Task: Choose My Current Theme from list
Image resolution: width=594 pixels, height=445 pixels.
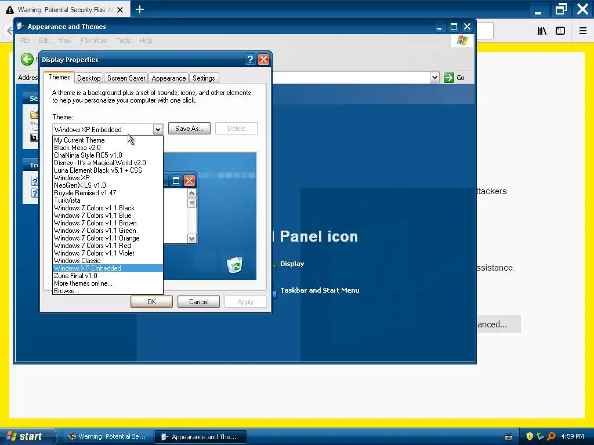Action: pos(108,140)
